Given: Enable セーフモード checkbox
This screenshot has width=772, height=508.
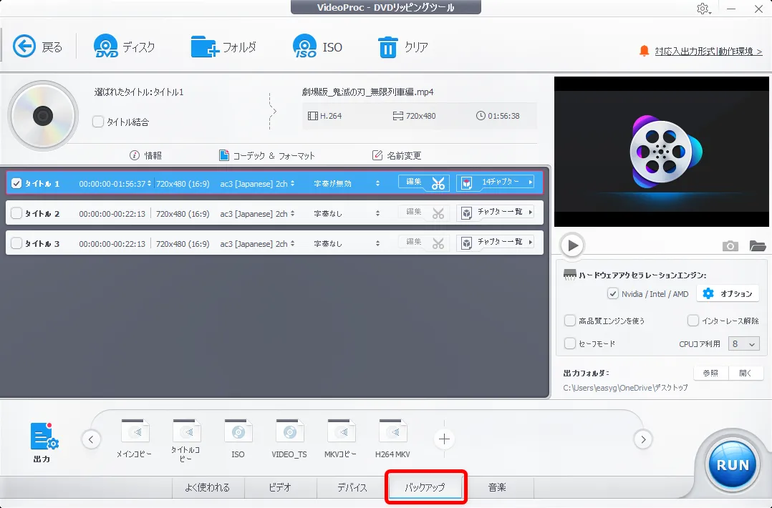Looking at the screenshot, I should (x=569, y=343).
